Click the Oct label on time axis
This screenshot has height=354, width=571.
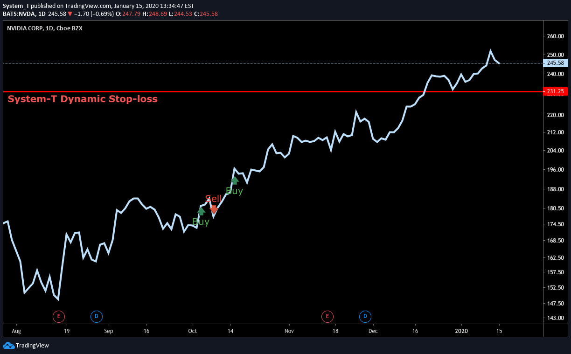(193, 331)
